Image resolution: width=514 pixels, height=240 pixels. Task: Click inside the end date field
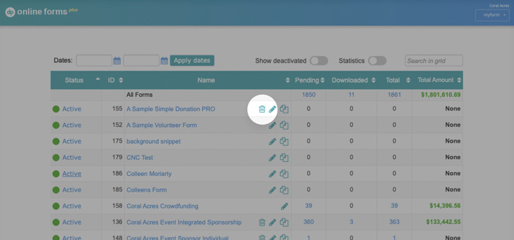[141, 60]
